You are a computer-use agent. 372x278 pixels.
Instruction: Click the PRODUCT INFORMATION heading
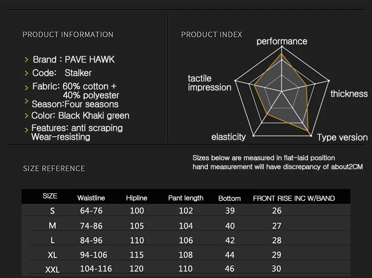68,35
